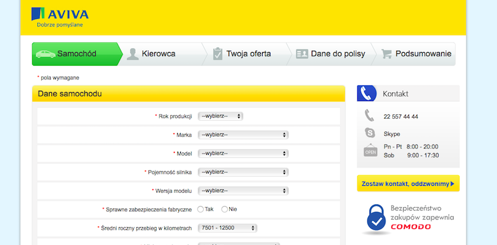Click the OPEN sign icon

[370, 150]
